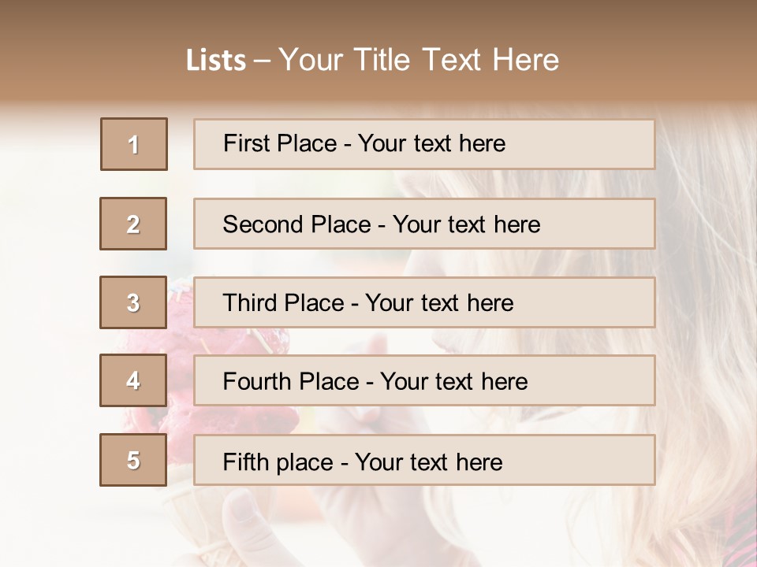Select the number 2 list marker
The height and width of the screenshot is (567, 757).
click(133, 224)
